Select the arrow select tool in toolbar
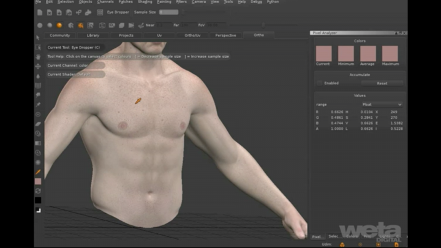This screenshot has width=441, height=248. pos(38,47)
